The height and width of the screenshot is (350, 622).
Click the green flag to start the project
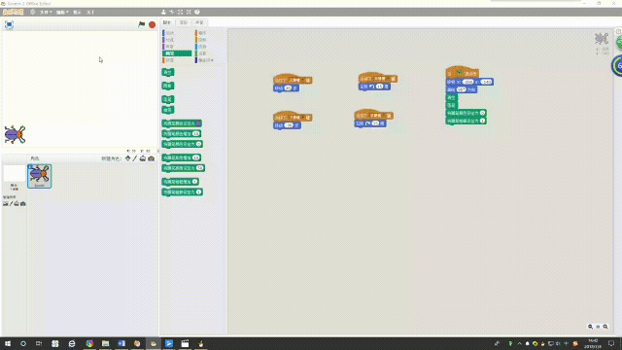[x=142, y=24]
